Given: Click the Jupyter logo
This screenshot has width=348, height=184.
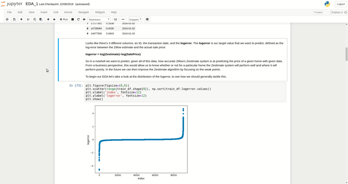Looking at the screenshot, I should pyautogui.click(x=12, y=4).
